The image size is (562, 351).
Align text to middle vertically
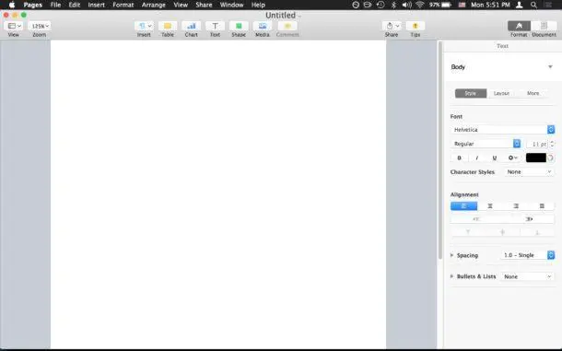point(502,232)
